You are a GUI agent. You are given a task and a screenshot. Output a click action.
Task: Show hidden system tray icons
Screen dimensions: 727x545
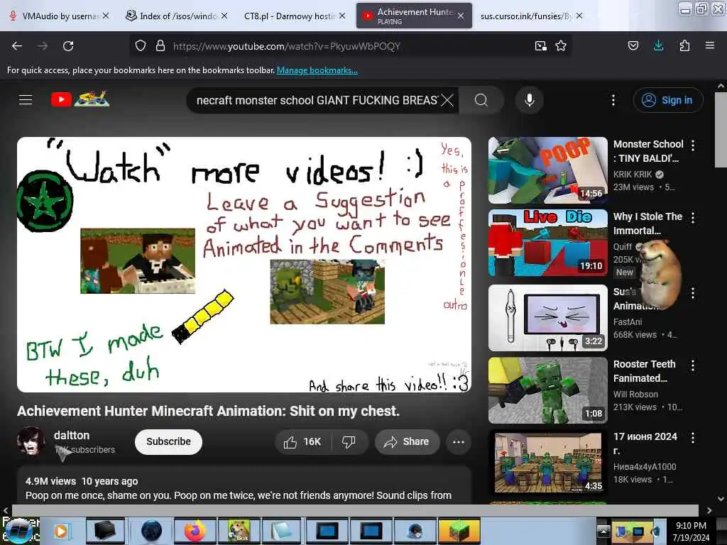click(603, 531)
